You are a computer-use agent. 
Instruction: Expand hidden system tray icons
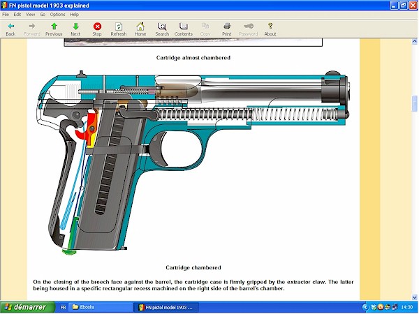365,307
